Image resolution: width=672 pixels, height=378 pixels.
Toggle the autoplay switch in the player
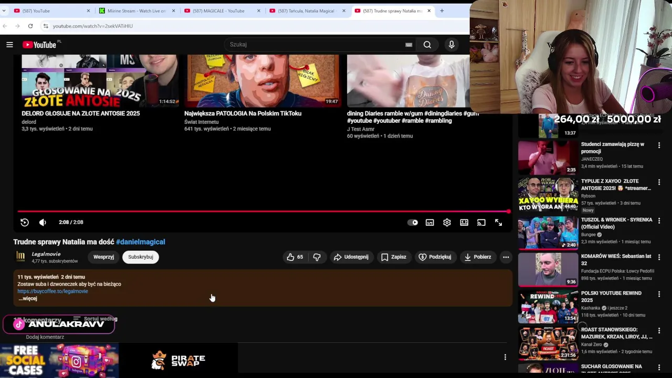point(413,222)
